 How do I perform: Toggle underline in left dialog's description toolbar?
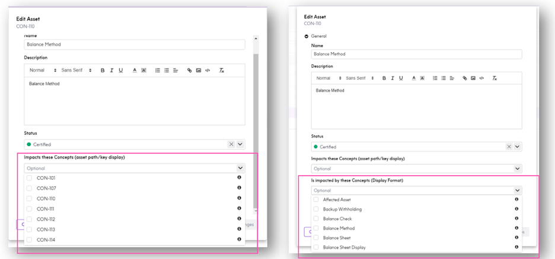coord(121,70)
